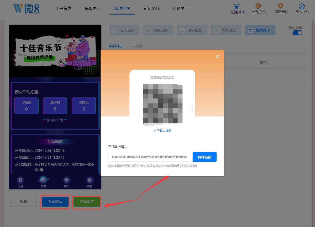Screen dimensions: 315x227
Task: Click 投票开始 time line
Action: point(39,150)
